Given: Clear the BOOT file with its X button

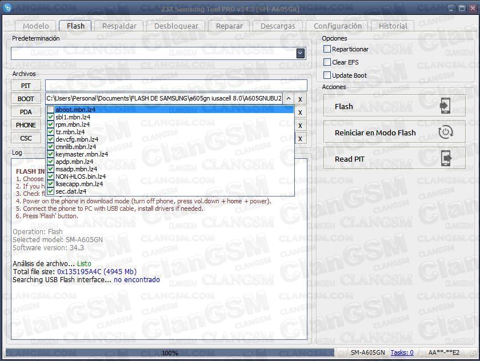Looking at the screenshot, I should [x=300, y=99].
